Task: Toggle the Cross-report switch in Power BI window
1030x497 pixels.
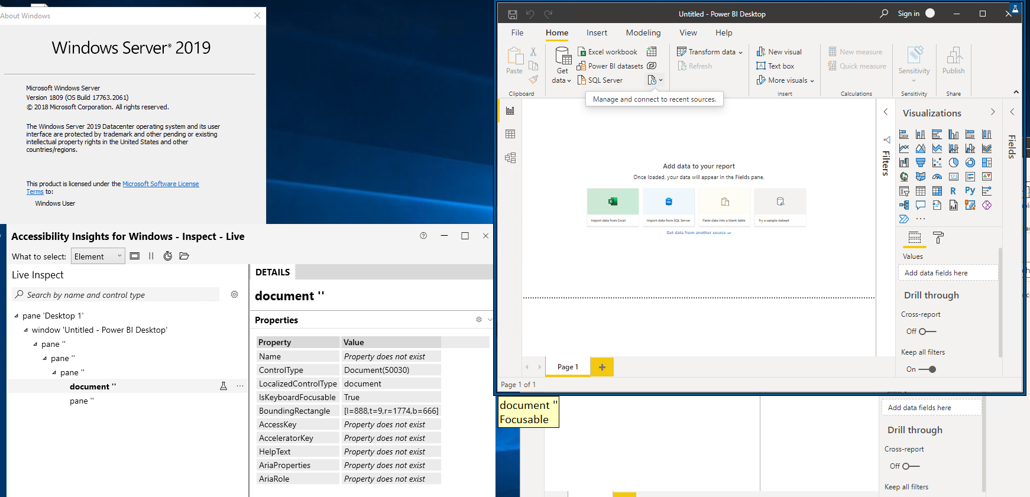Action: (x=927, y=332)
